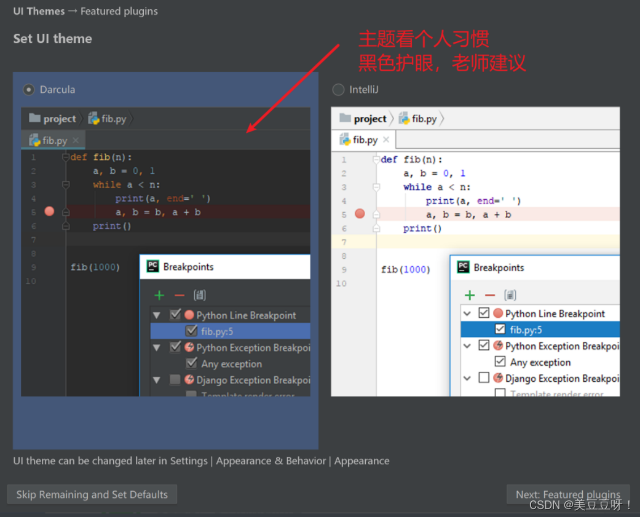Toggle Django Exception Breakpoint checkbox in IntelliJ preview
Viewport: 640px width, 517px height.
pyautogui.click(x=484, y=378)
